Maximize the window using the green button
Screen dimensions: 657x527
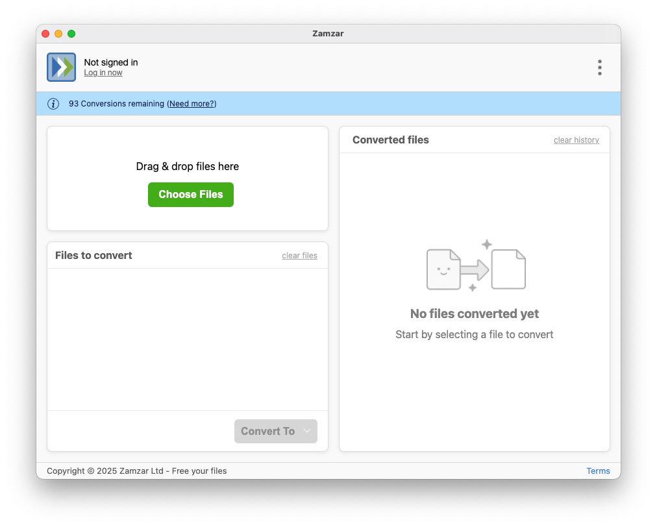tap(71, 34)
